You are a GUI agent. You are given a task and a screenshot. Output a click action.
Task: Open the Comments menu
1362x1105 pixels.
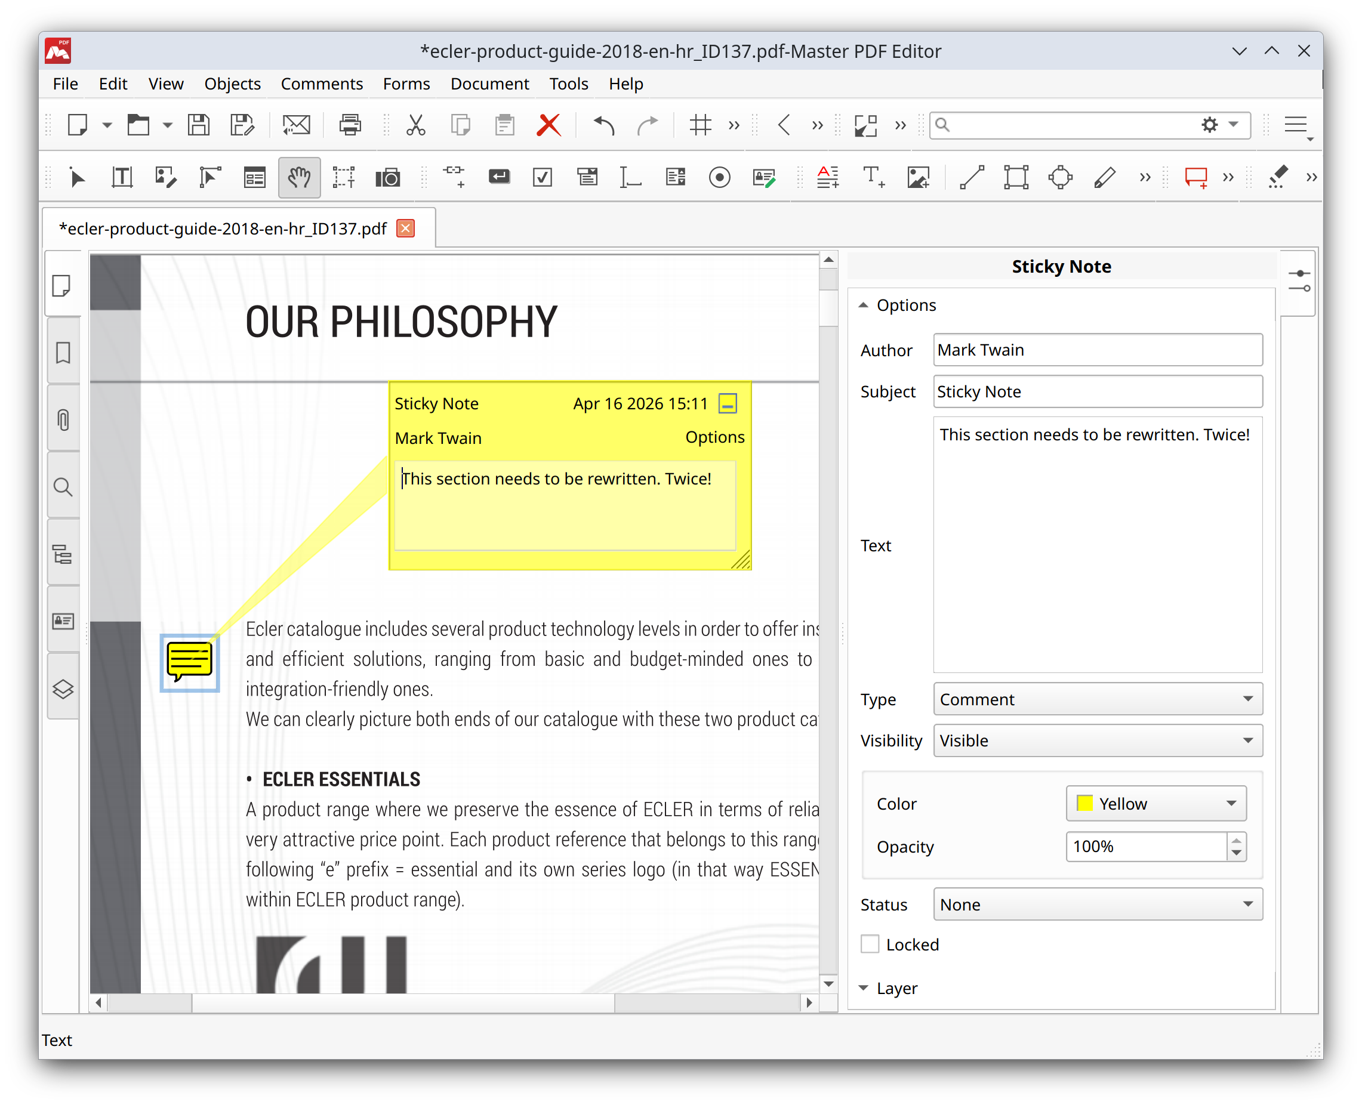click(x=322, y=84)
